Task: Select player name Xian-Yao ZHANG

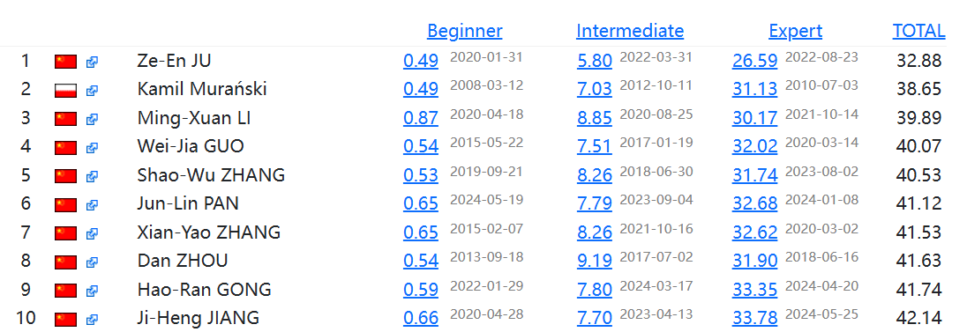Action: click(208, 232)
